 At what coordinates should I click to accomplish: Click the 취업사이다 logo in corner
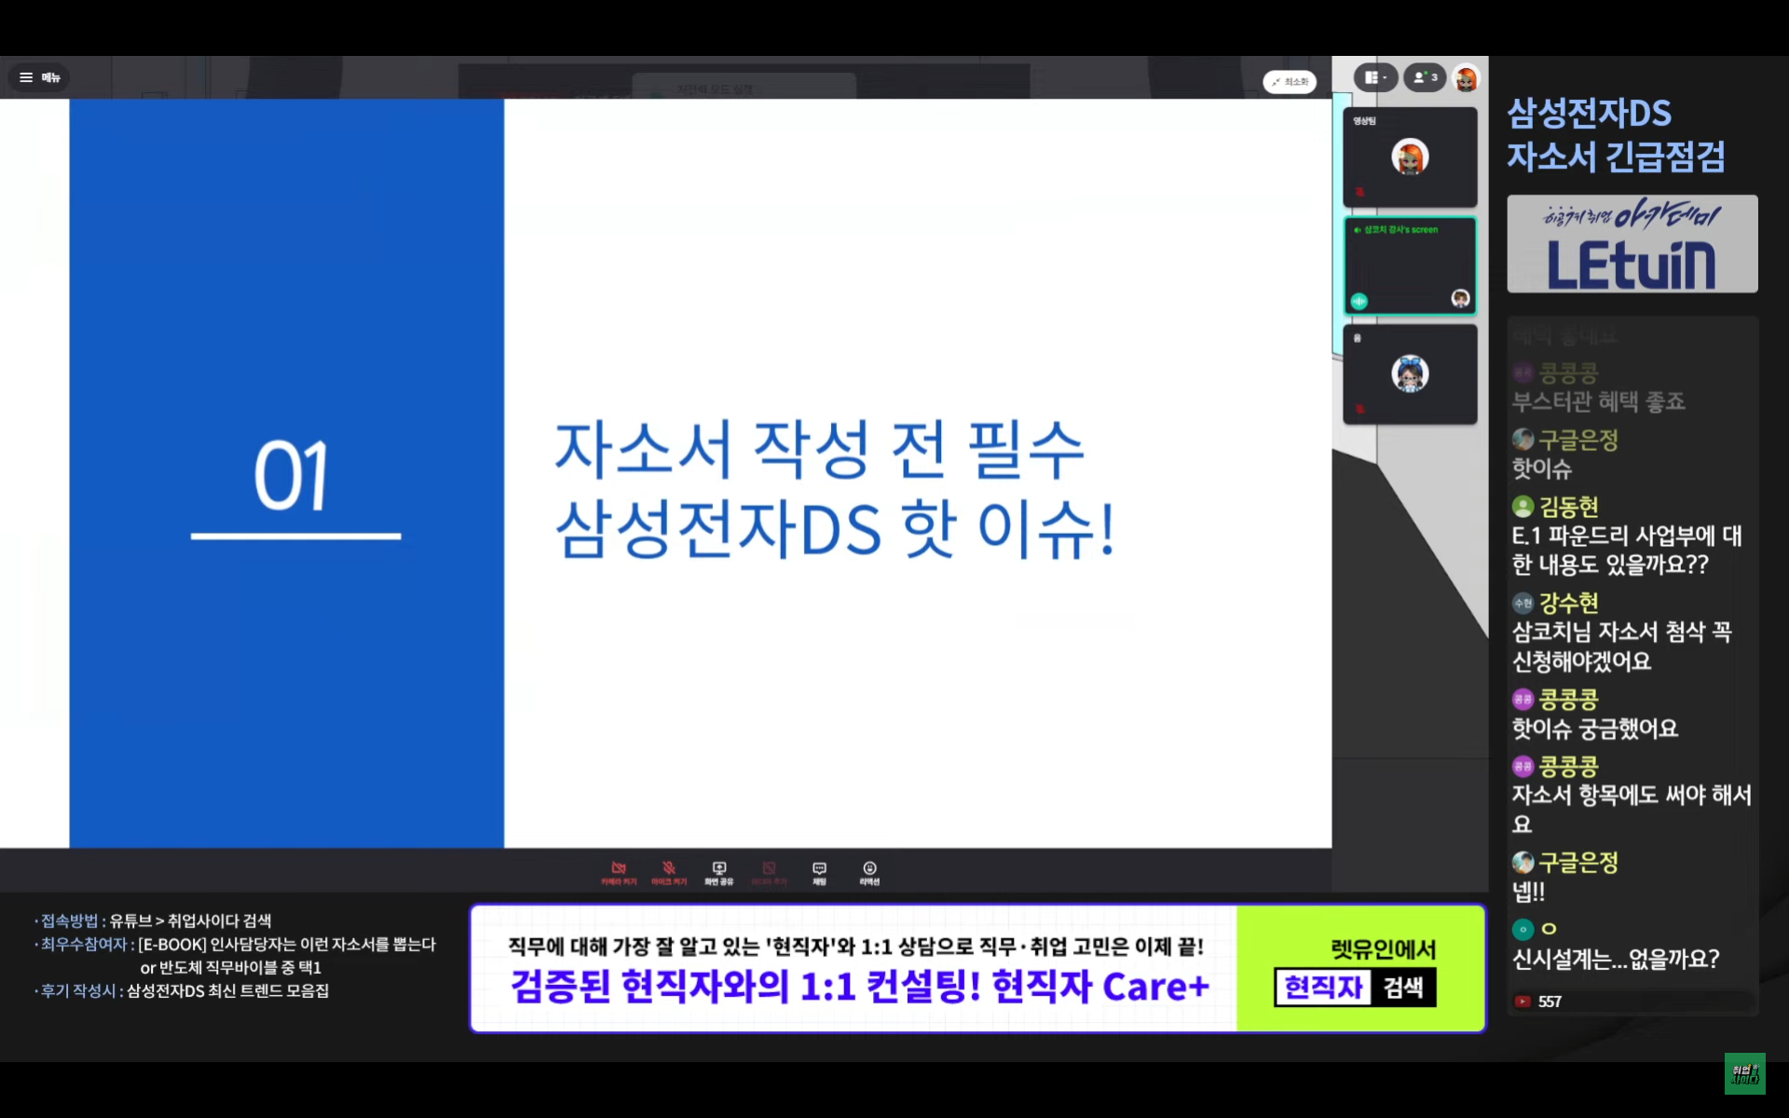[x=1745, y=1074]
